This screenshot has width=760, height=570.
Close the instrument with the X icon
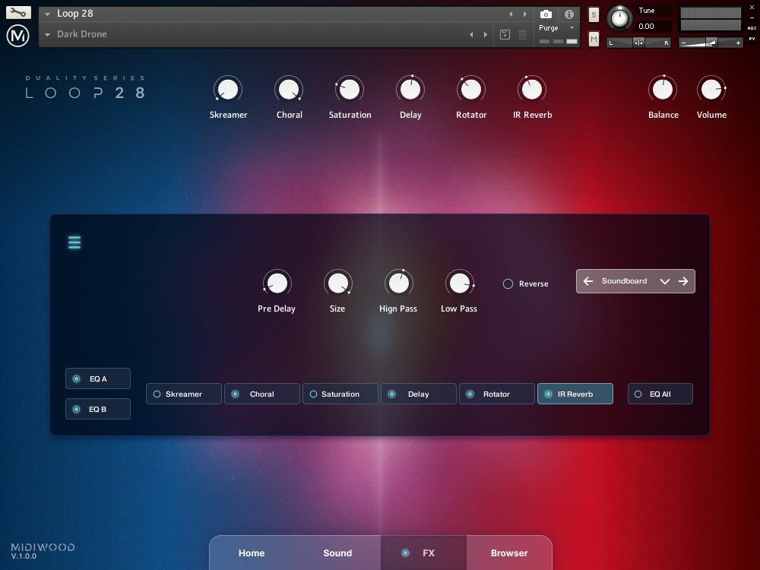[752, 8]
